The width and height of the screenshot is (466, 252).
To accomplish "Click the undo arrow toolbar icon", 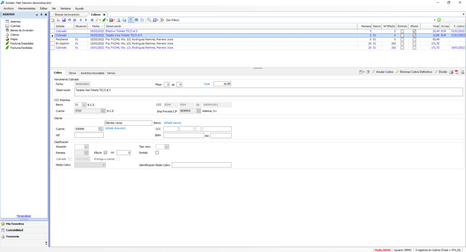I will [x=69, y=20].
